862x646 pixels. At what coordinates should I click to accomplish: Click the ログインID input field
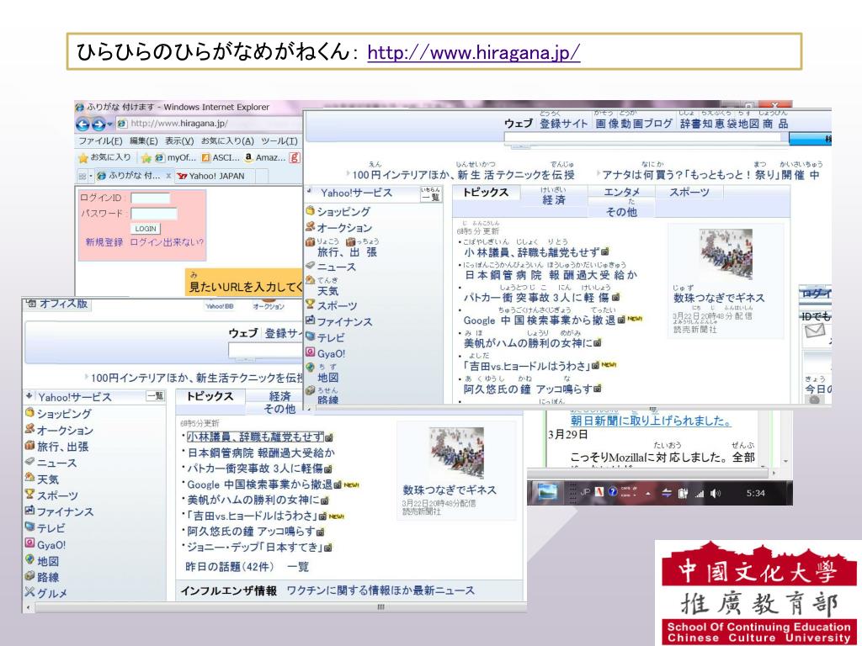pos(150,199)
